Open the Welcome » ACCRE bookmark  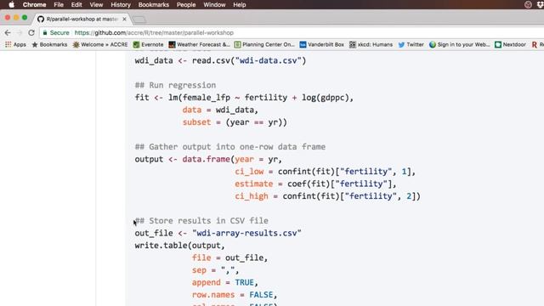tap(100, 44)
